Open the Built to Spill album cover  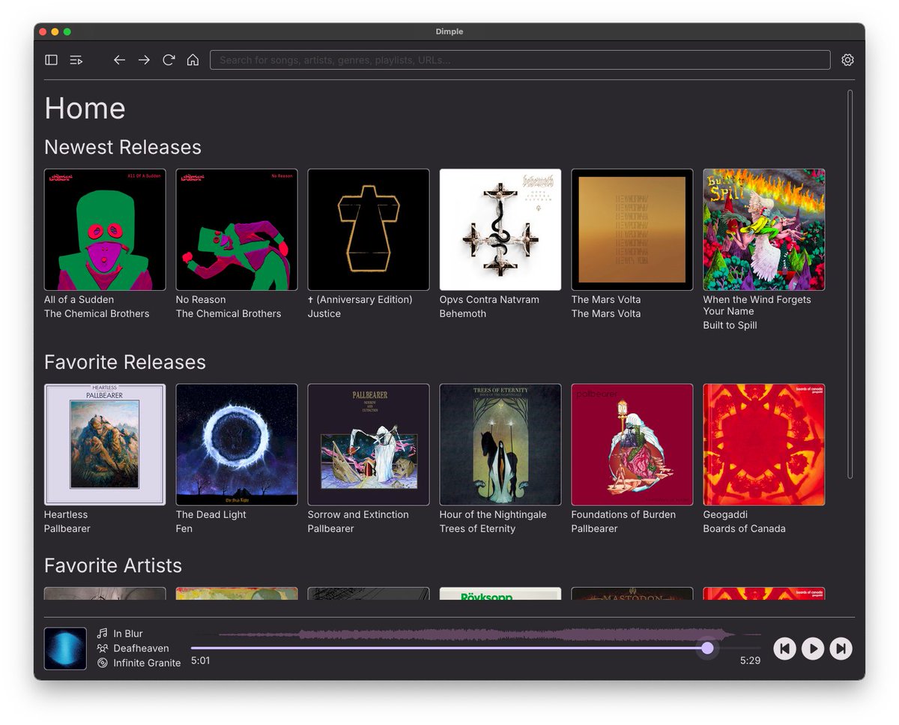(764, 229)
